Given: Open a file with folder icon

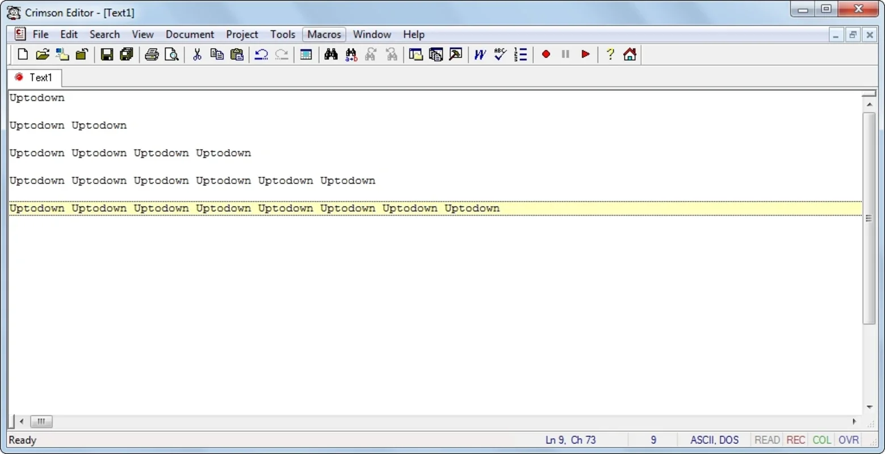Looking at the screenshot, I should click(43, 54).
